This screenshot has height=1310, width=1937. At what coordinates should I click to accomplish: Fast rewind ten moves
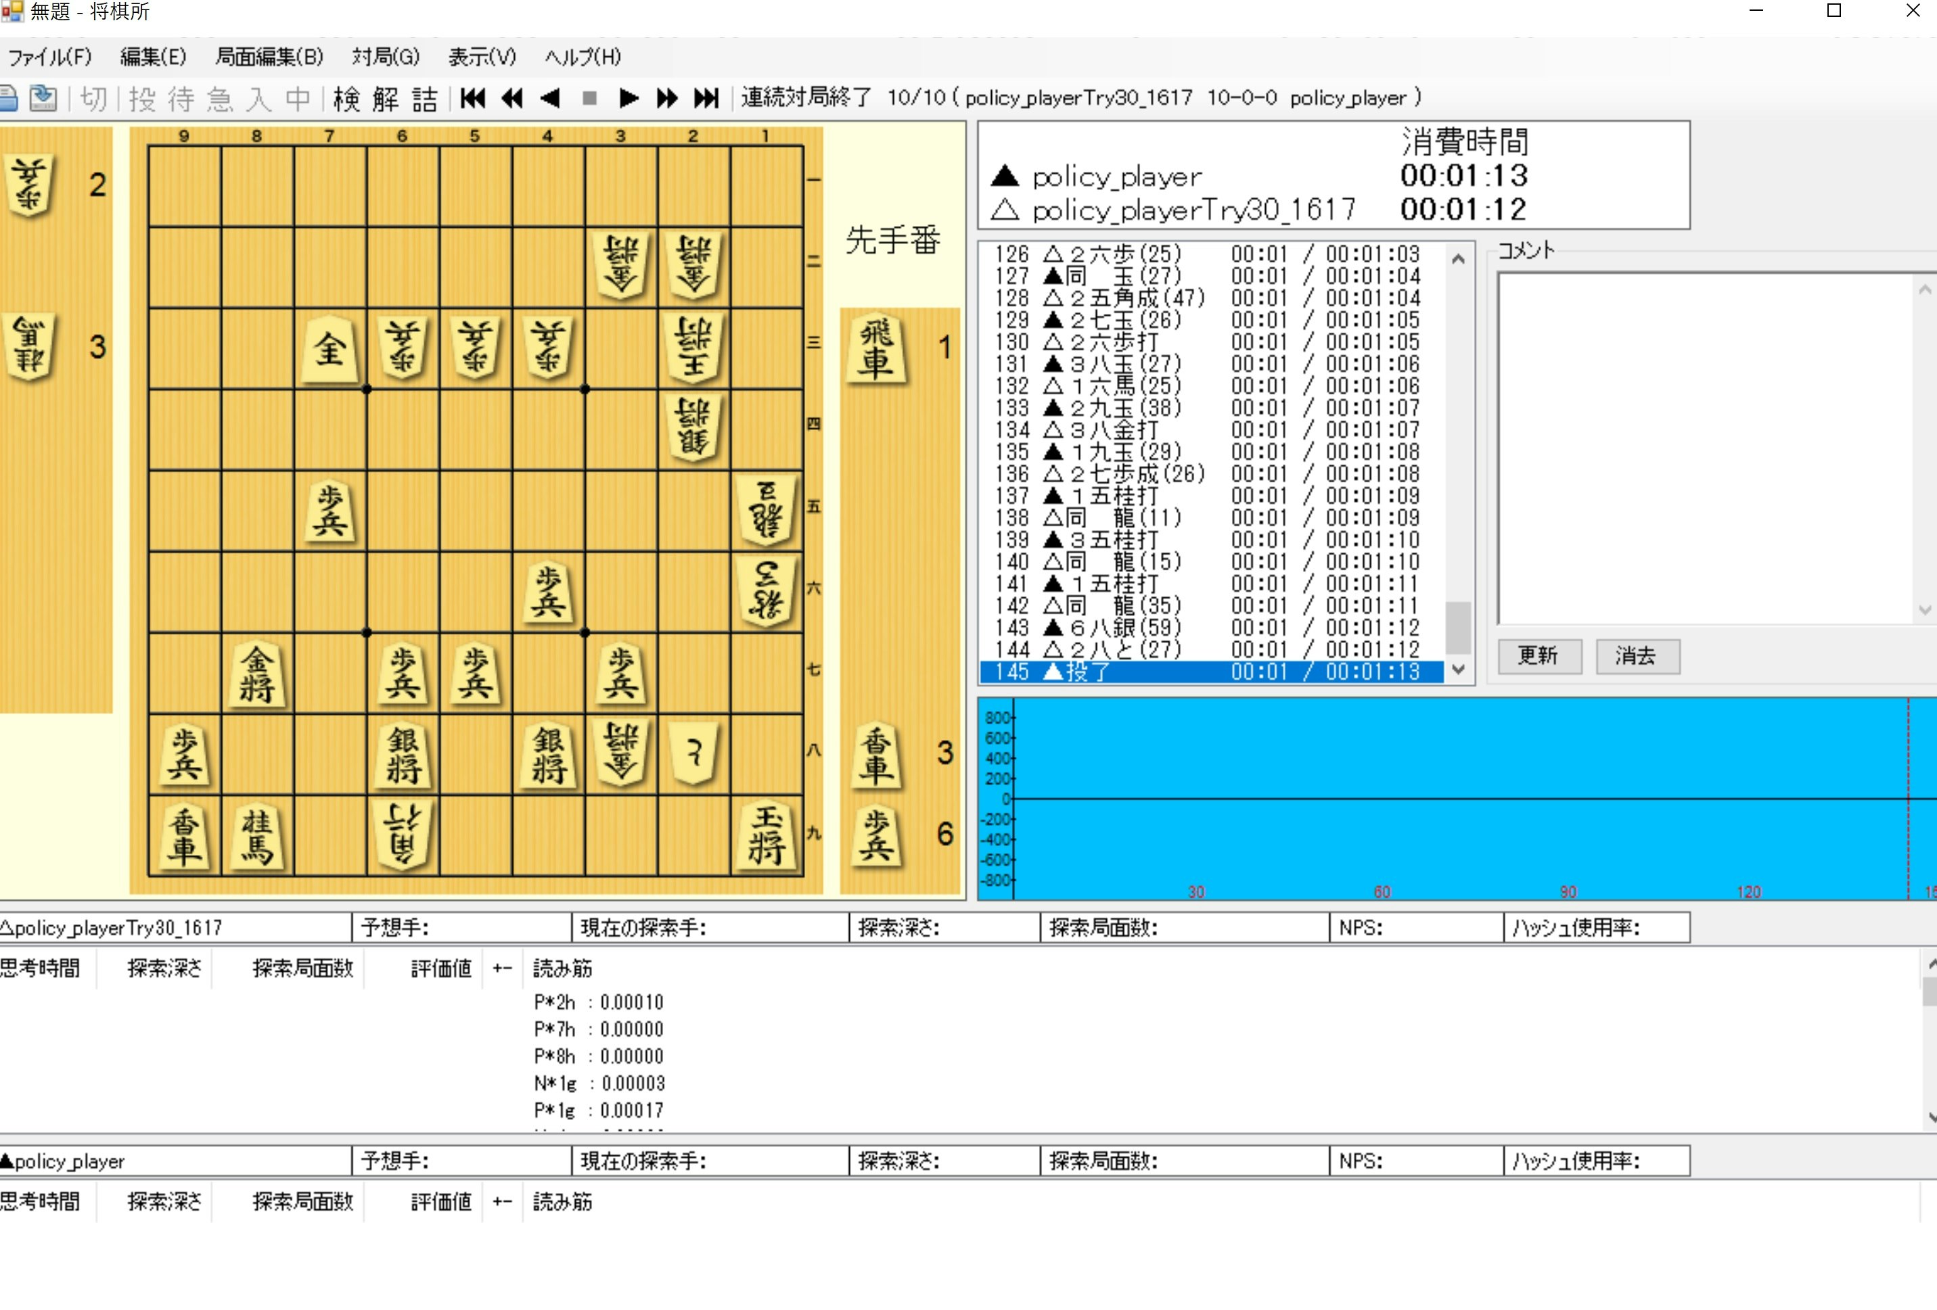click(511, 98)
